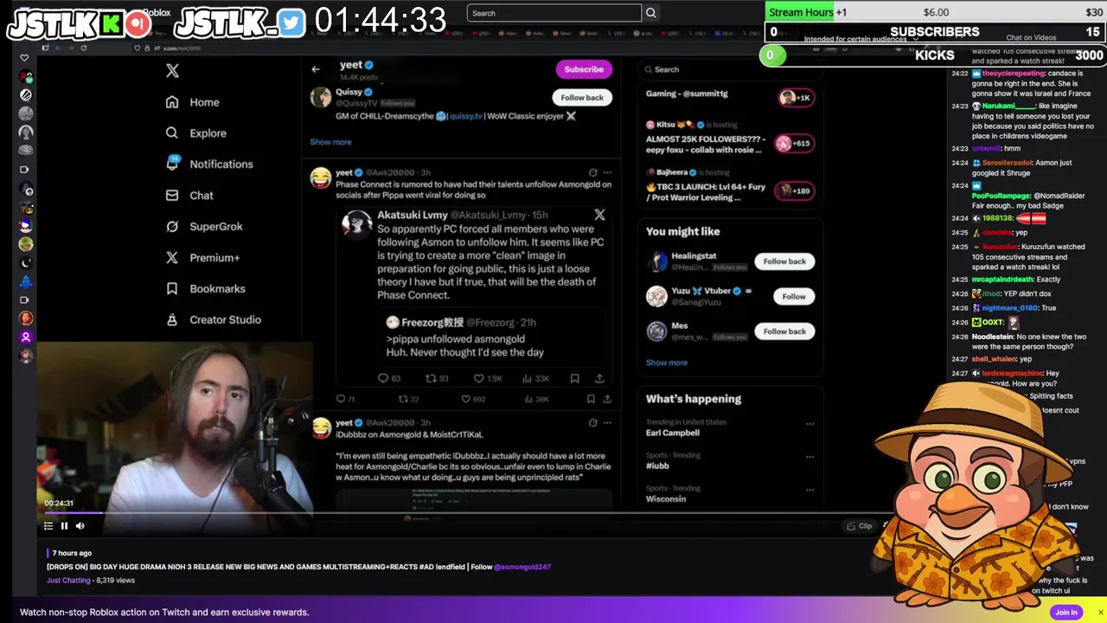Image resolution: width=1107 pixels, height=623 pixels.
Task: Open Explore in X sidebar
Action: pos(196,133)
